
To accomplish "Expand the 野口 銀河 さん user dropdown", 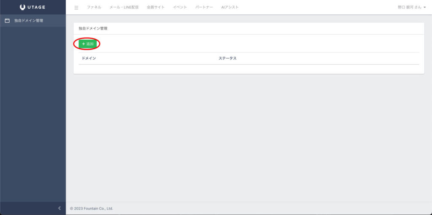I will point(412,8).
